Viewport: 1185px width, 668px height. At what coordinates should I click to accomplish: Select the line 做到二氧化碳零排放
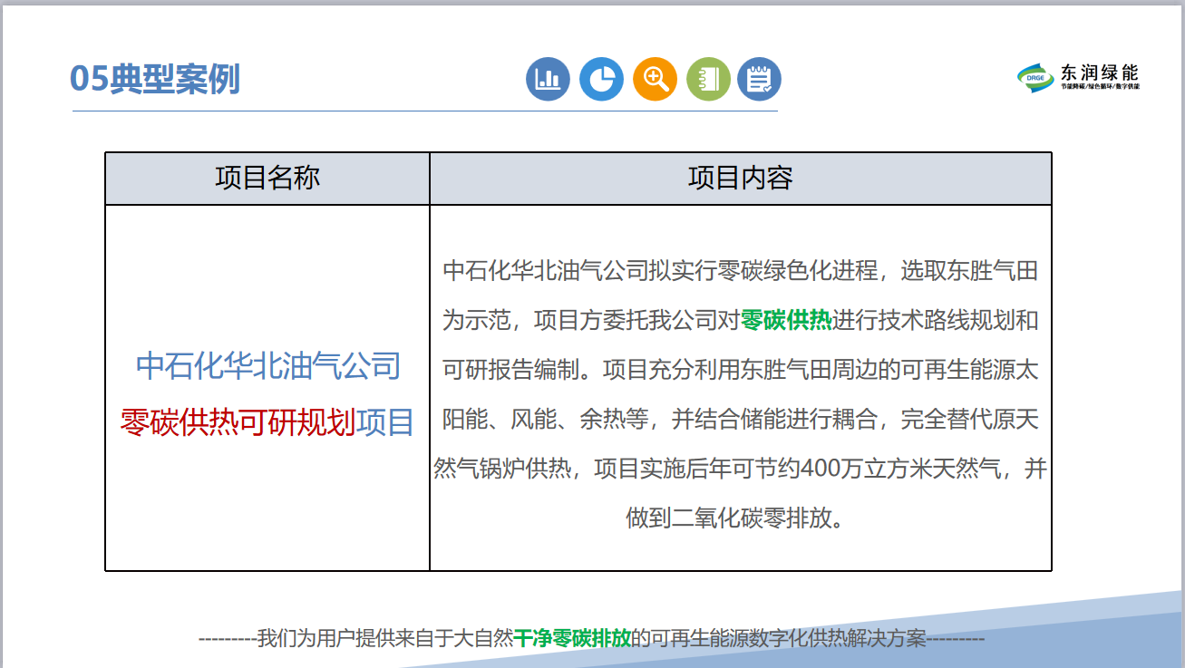click(x=739, y=518)
